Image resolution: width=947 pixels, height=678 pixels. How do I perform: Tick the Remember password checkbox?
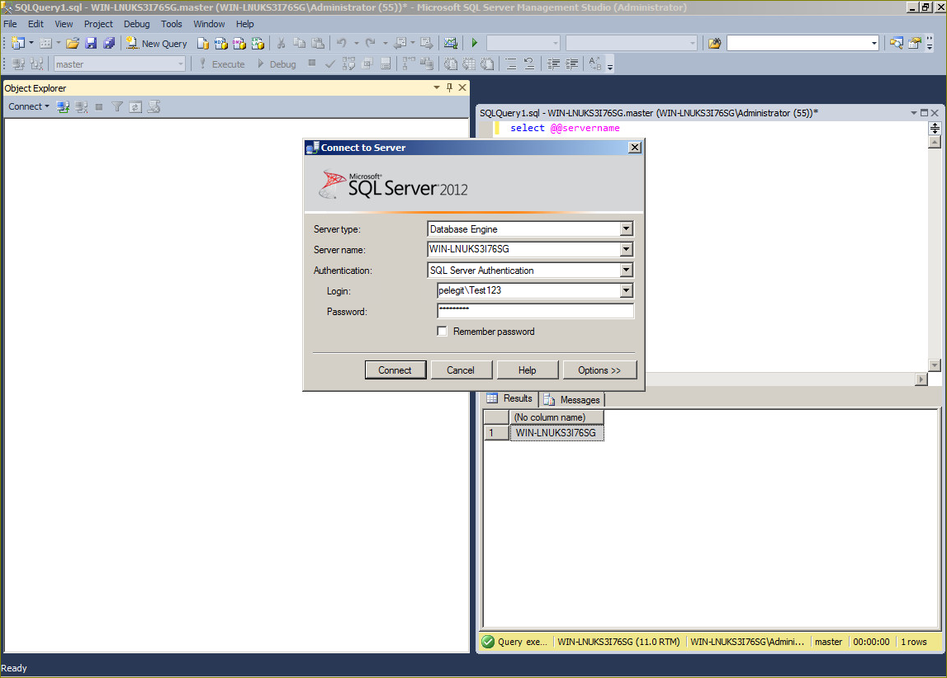click(442, 331)
